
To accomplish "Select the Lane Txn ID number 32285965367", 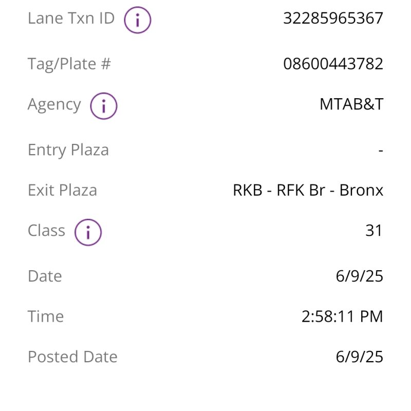I will click(333, 18).
